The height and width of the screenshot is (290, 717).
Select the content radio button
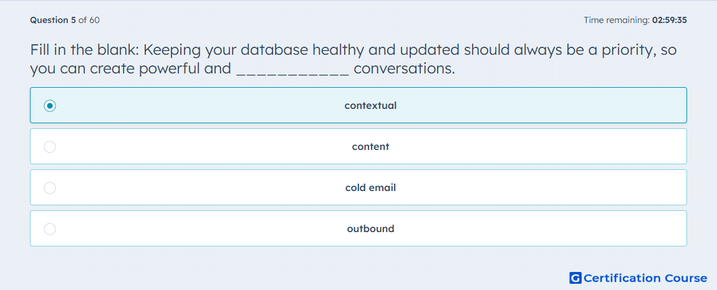pyautogui.click(x=50, y=147)
